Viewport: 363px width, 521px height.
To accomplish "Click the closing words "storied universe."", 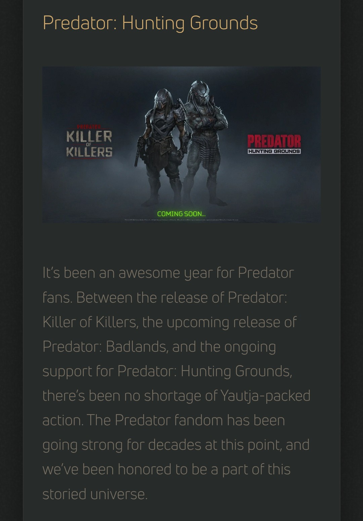I will coord(95,494).
